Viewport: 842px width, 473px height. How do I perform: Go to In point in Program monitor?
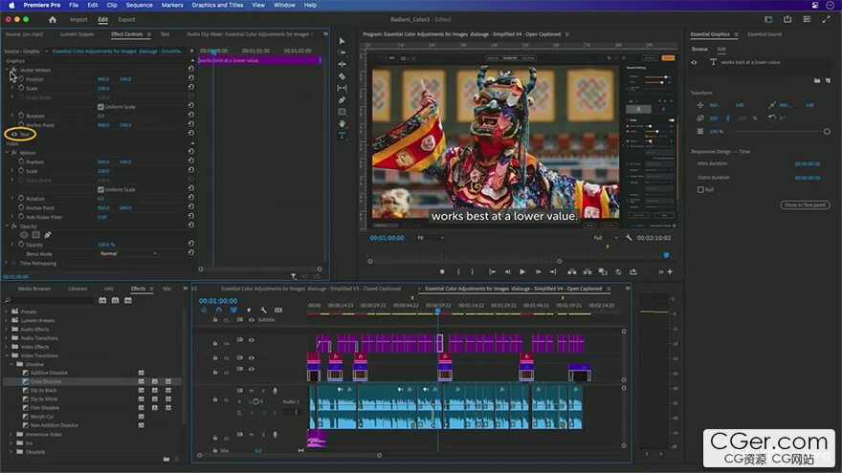(492, 272)
